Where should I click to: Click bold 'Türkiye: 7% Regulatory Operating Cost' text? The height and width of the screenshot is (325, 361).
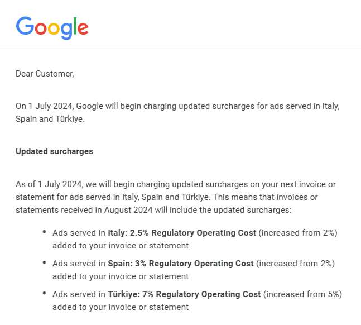pyautogui.click(x=185, y=294)
